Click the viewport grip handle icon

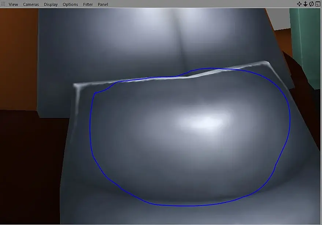pos(3,4)
